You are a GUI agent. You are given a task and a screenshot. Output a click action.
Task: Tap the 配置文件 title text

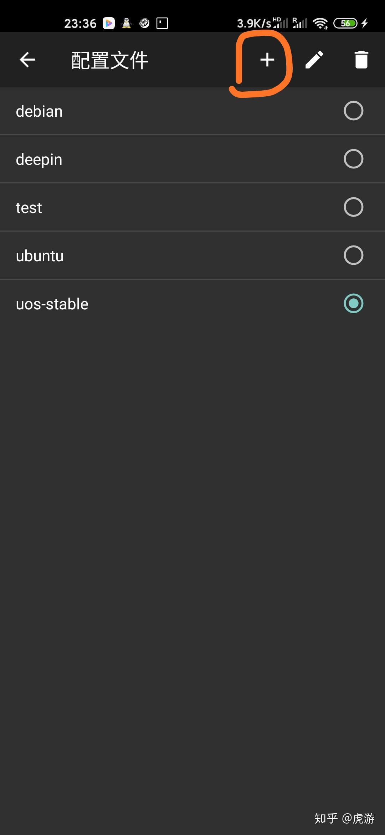tap(109, 60)
